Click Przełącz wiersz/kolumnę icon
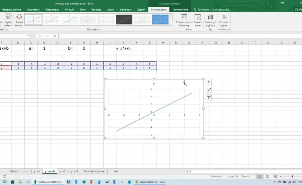 coord(184,21)
